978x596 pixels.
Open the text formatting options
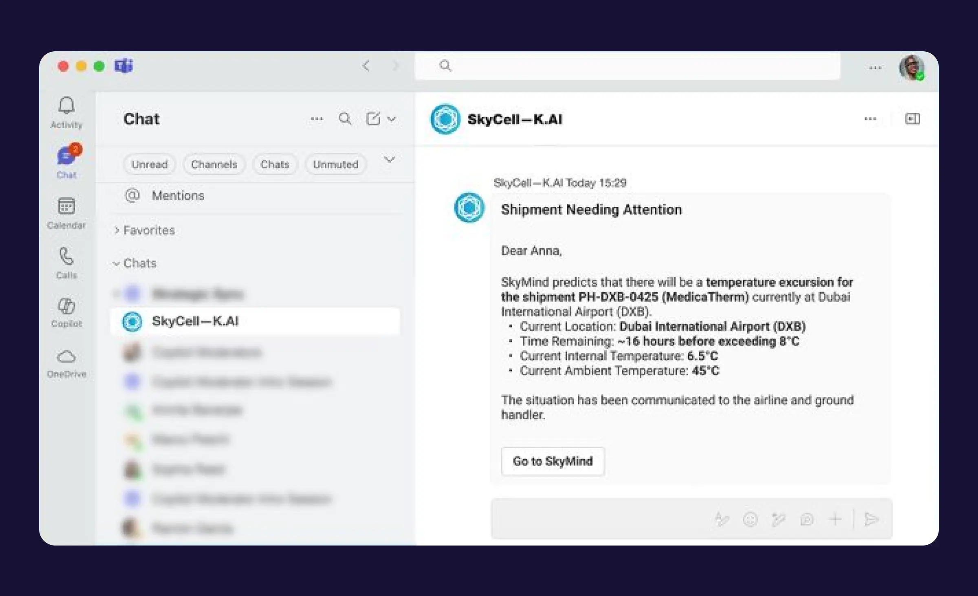[x=722, y=519]
